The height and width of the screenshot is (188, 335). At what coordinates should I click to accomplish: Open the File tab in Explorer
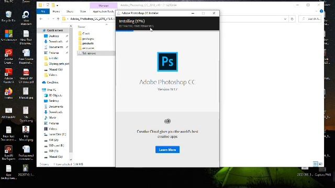tap(43, 11)
